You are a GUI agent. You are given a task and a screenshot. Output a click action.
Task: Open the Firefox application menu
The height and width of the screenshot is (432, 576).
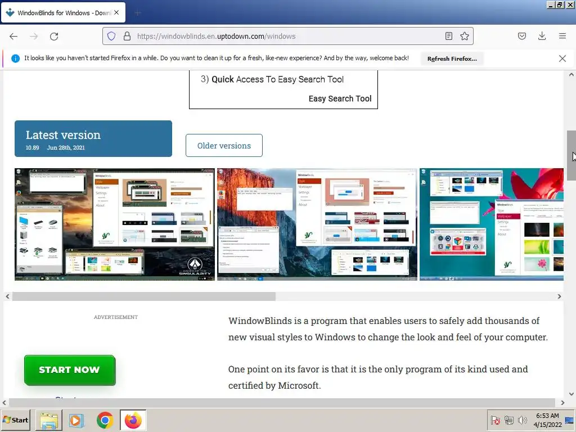coord(562,36)
